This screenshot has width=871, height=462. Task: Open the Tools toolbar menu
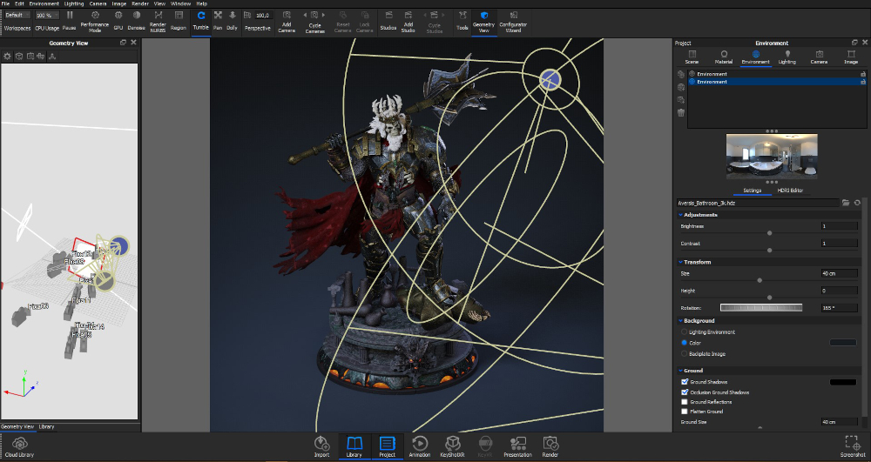[x=463, y=21]
